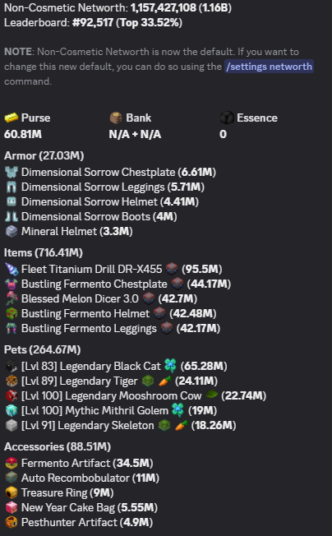Click the Mythic Mithril Golem icon

(12, 410)
